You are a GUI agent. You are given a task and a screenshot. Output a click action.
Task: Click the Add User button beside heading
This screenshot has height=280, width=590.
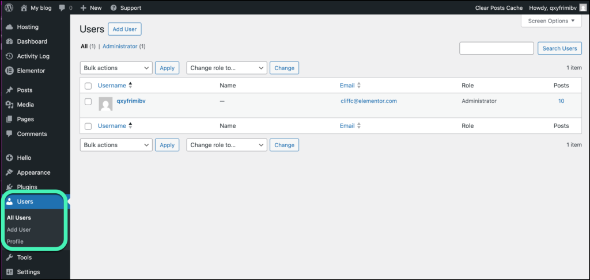pyautogui.click(x=124, y=29)
